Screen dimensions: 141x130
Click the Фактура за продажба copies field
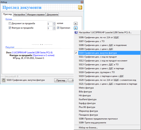tap(50, 28)
